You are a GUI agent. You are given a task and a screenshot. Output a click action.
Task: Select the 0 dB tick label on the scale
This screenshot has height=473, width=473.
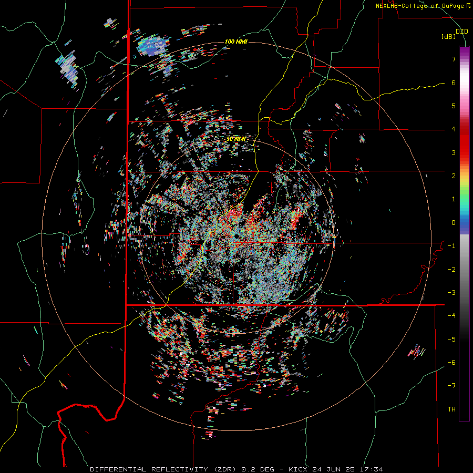pyautogui.click(x=454, y=223)
